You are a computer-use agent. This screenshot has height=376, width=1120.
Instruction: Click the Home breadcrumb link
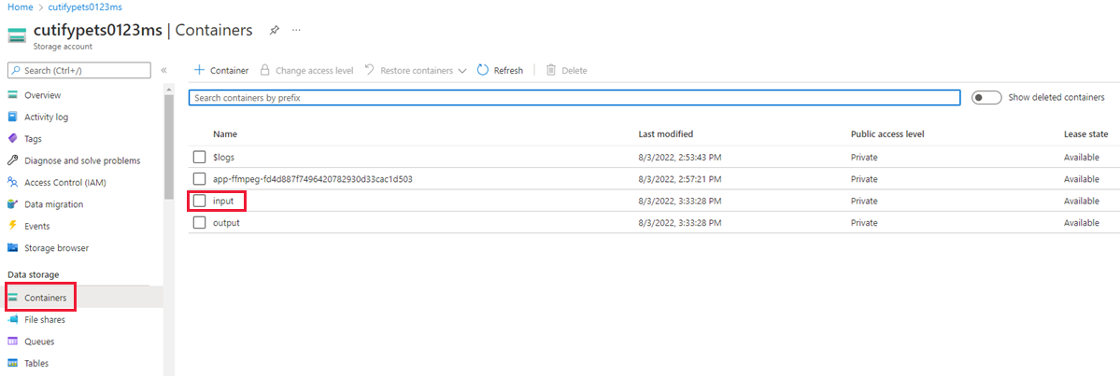click(x=19, y=6)
